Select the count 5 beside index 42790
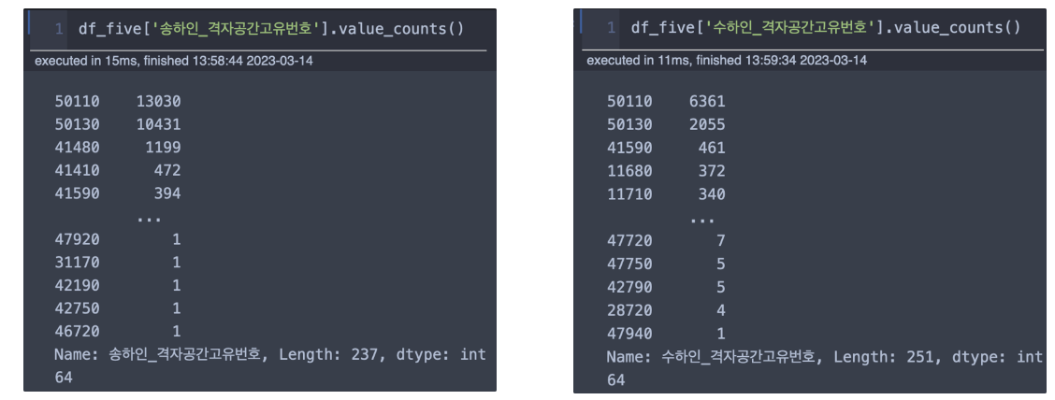Viewport: 1055px width, 400px height. pyautogui.click(x=721, y=287)
